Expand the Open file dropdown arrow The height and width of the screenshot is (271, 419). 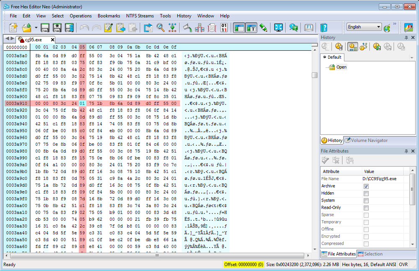(36, 28)
